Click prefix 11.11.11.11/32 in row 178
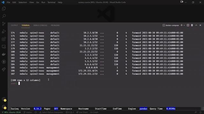This screenshot has width=204, height=114. tap(89, 45)
